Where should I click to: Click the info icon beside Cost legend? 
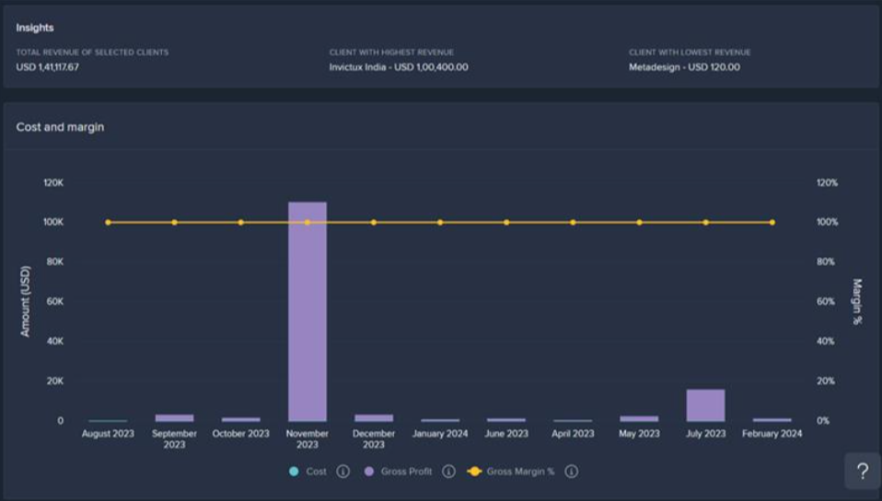(x=342, y=472)
